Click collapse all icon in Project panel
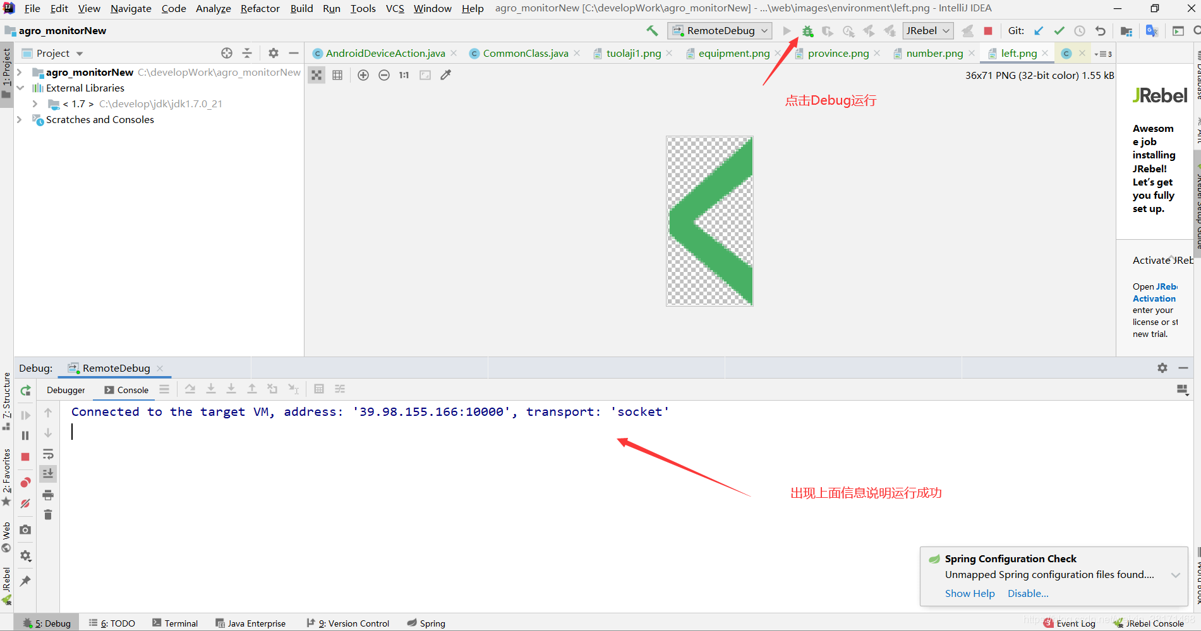The width and height of the screenshot is (1201, 631). [247, 53]
